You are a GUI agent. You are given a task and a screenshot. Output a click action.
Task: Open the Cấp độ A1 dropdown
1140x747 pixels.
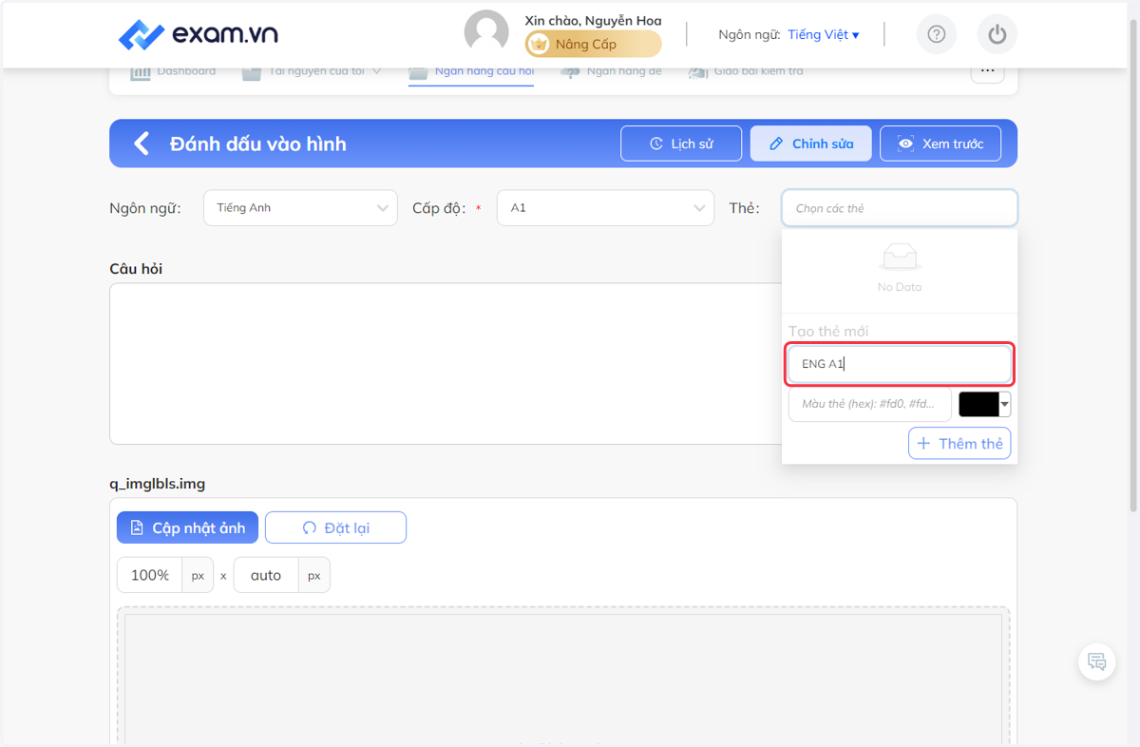point(605,208)
